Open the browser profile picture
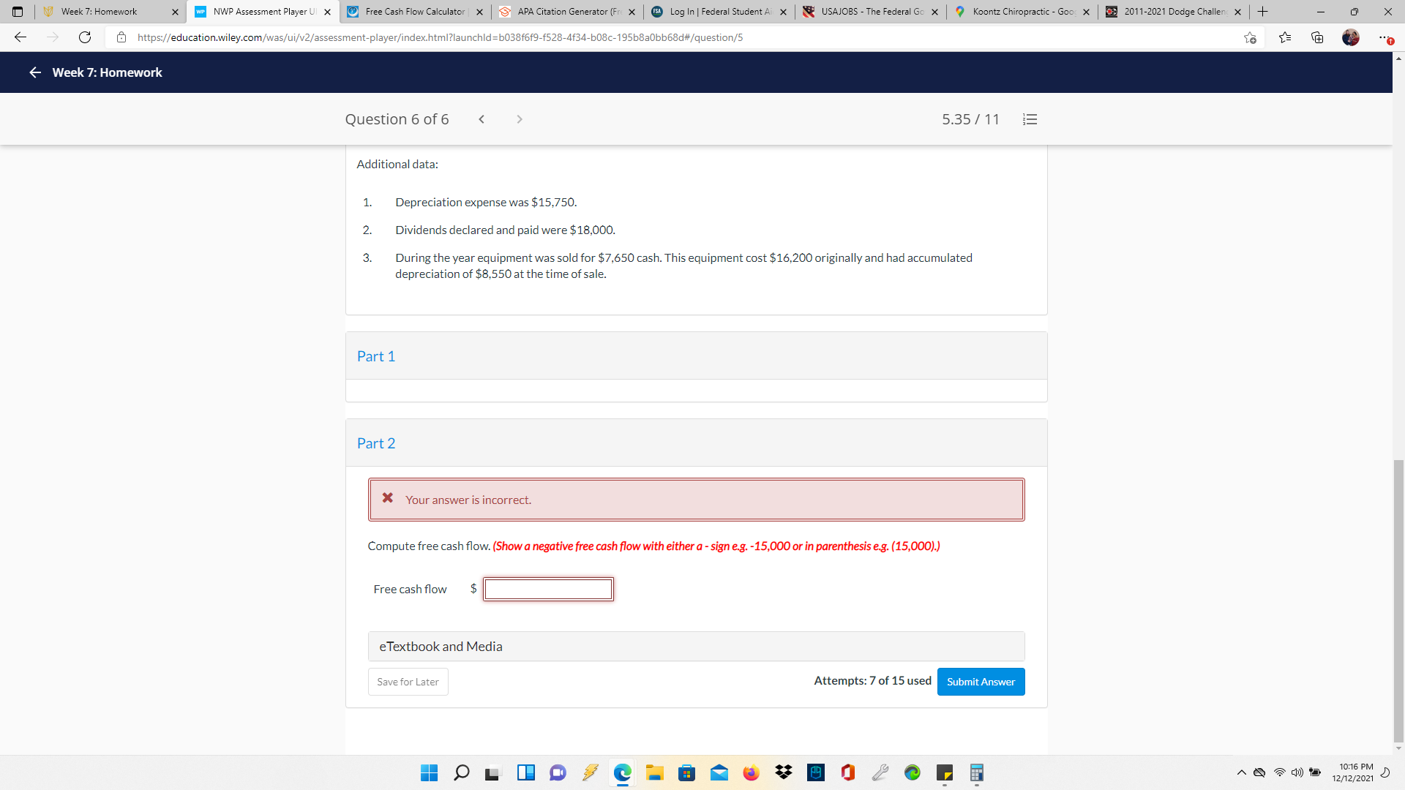This screenshot has width=1405, height=790. click(1351, 37)
